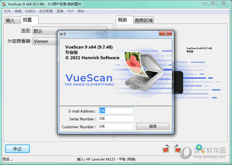Open the 编辑 menu
The image size is (232, 165).
click(x=18, y=11)
